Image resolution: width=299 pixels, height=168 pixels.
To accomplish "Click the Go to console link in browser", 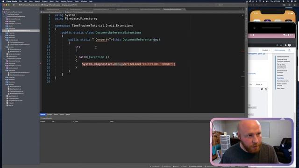I will click(x=280, y=50).
